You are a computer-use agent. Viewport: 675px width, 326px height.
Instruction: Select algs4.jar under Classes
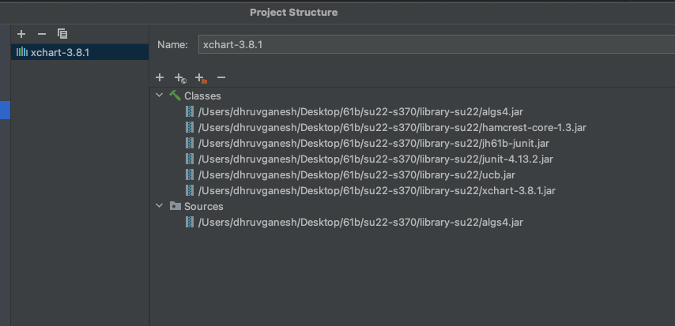point(360,111)
